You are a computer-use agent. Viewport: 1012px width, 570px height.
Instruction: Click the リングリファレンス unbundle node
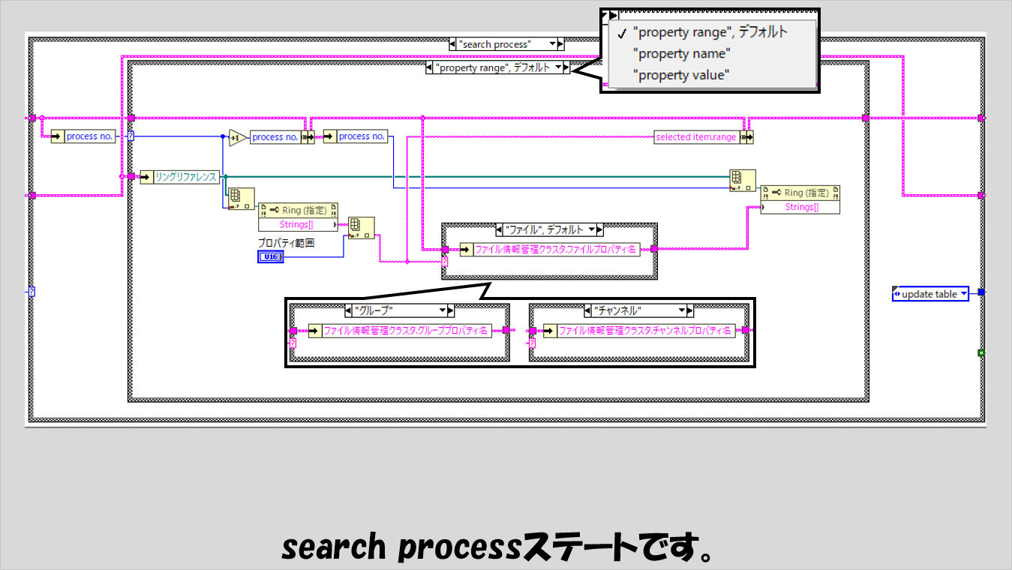point(180,177)
